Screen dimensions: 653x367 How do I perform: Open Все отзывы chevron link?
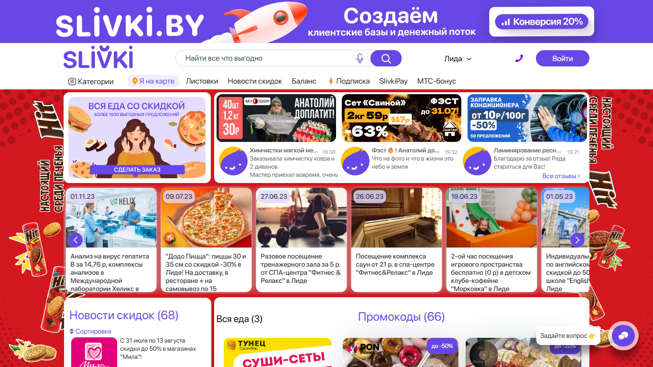point(561,176)
